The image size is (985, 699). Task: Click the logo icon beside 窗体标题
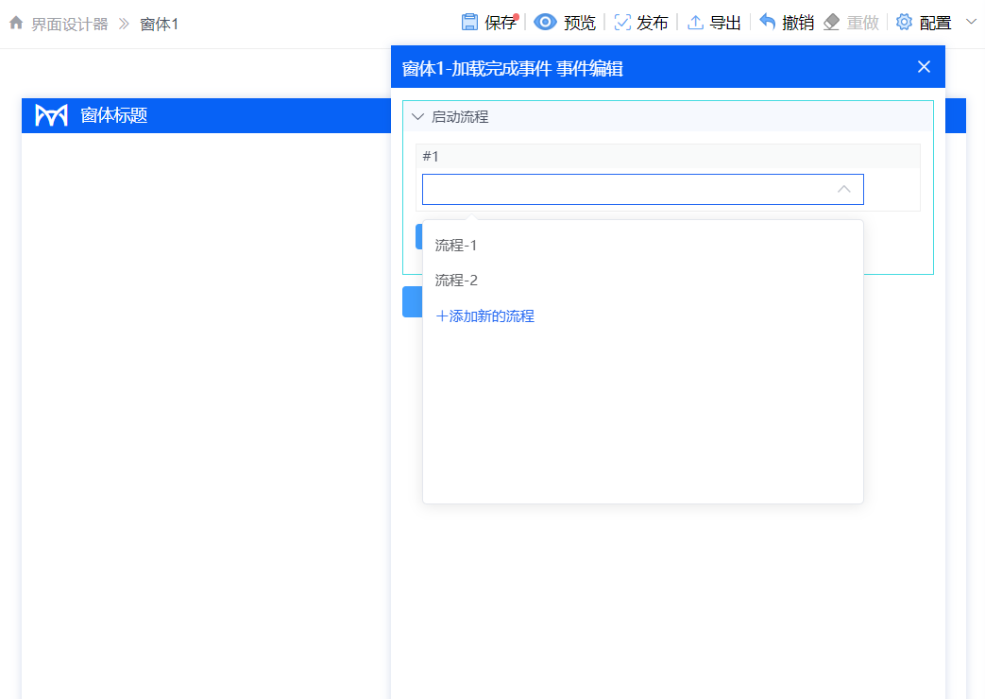(x=51, y=115)
